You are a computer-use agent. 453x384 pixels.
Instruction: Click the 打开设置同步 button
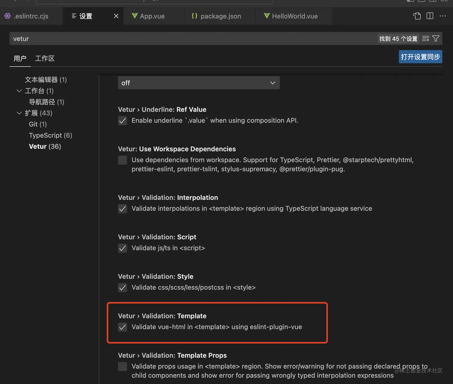pyautogui.click(x=420, y=57)
